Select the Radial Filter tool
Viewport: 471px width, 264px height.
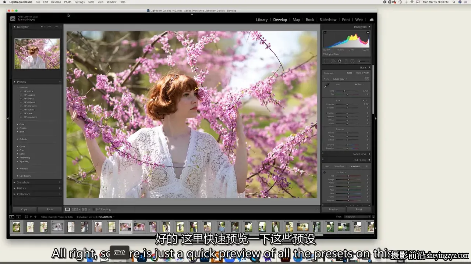pyautogui.click(x=352, y=61)
